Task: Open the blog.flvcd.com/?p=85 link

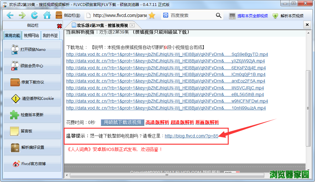Action: pyautogui.click(x=191, y=136)
